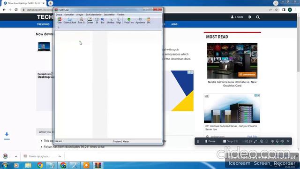
Task: Open Windows Media Player from taskbar
Action: (16, 165)
